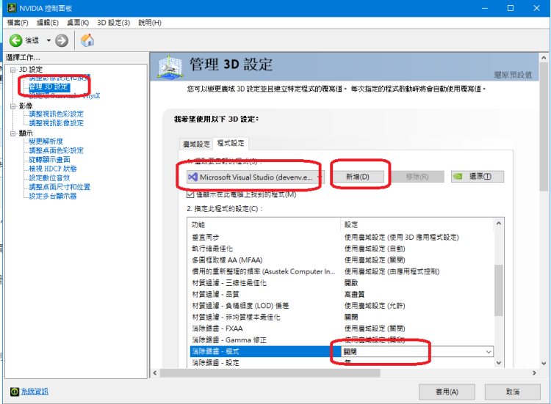Open the 3D 設定(3) menu

(113, 23)
